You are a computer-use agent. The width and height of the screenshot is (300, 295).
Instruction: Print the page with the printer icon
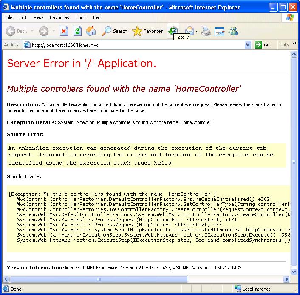tap(206, 31)
